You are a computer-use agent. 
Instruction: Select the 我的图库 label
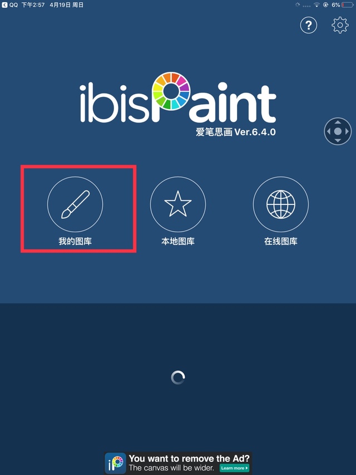(x=75, y=241)
